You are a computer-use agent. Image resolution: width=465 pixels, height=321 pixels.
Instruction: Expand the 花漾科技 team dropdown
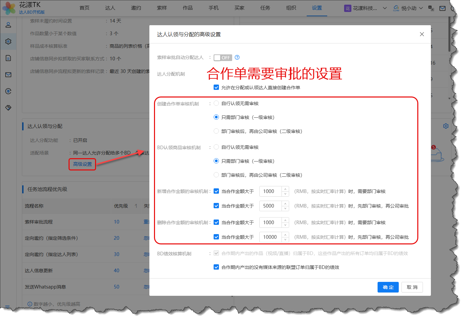pos(385,8)
